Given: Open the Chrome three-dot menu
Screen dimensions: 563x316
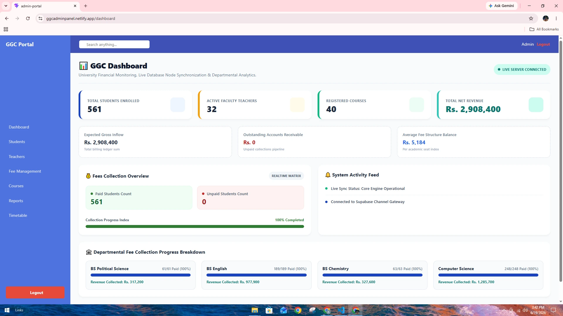Looking at the screenshot, I should coord(556,18).
